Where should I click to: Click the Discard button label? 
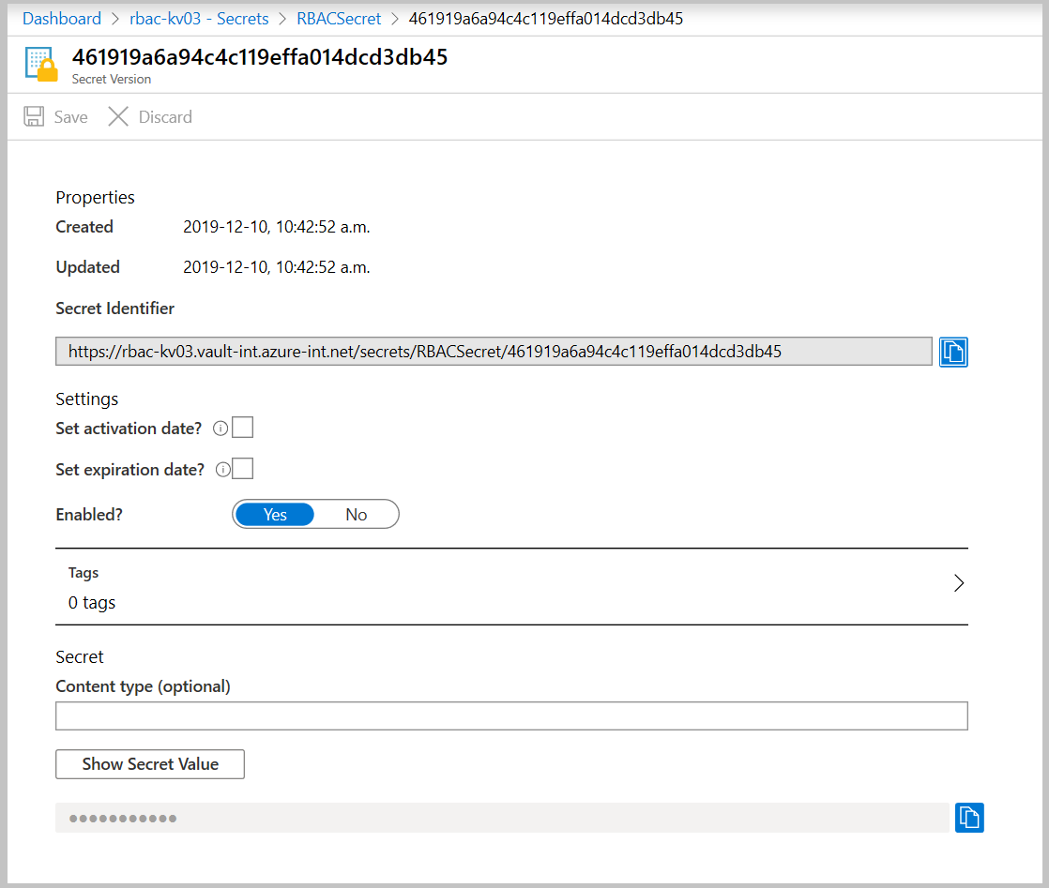click(x=165, y=117)
